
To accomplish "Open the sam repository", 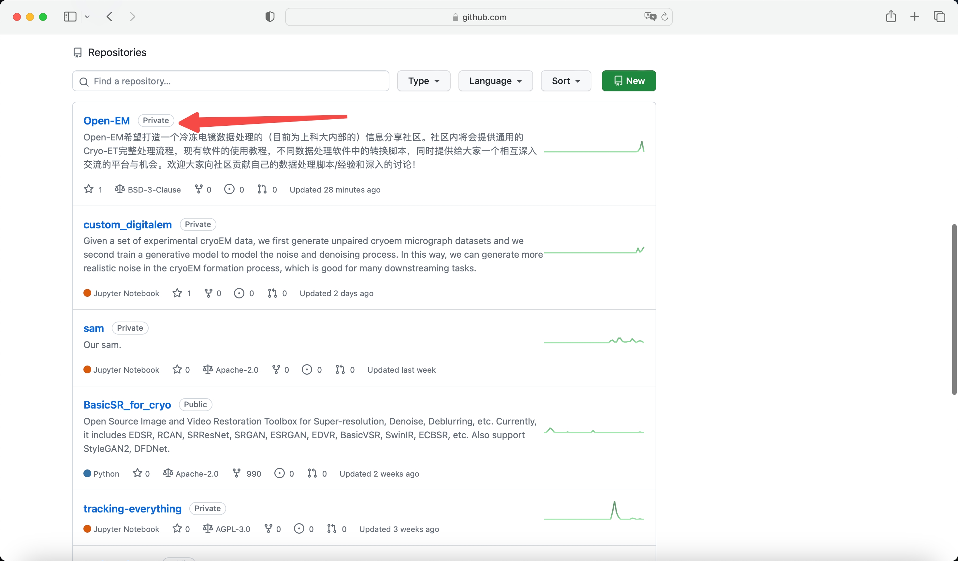I will 94,328.
